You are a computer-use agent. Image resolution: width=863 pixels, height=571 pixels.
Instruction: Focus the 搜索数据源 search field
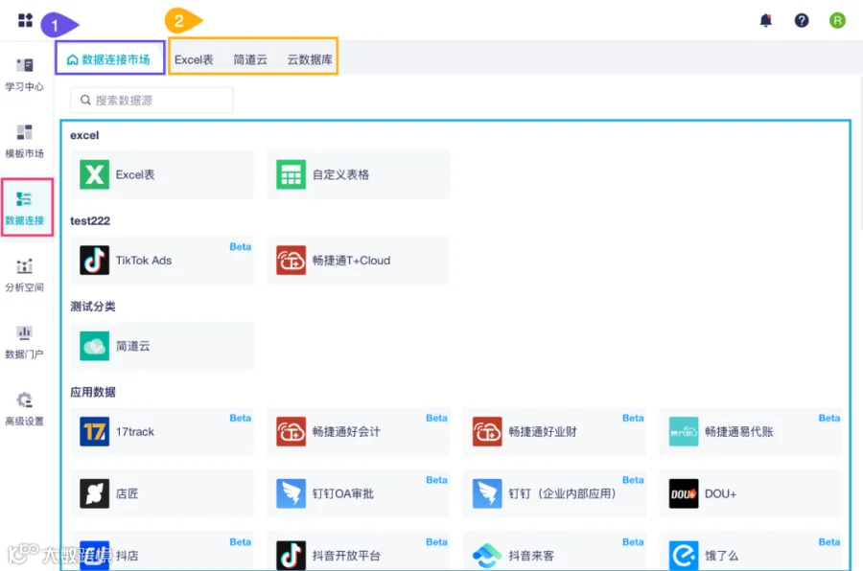pos(152,101)
